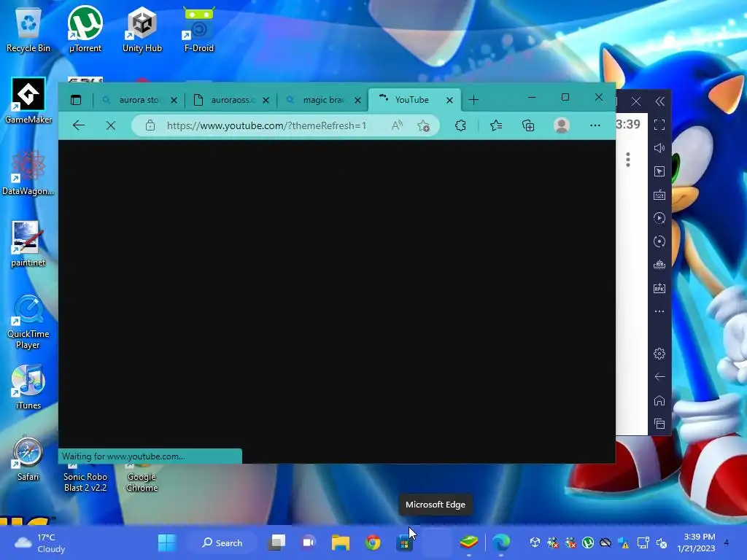
Task: Open the three-dot menu in BlueStacks app
Action: point(628,160)
